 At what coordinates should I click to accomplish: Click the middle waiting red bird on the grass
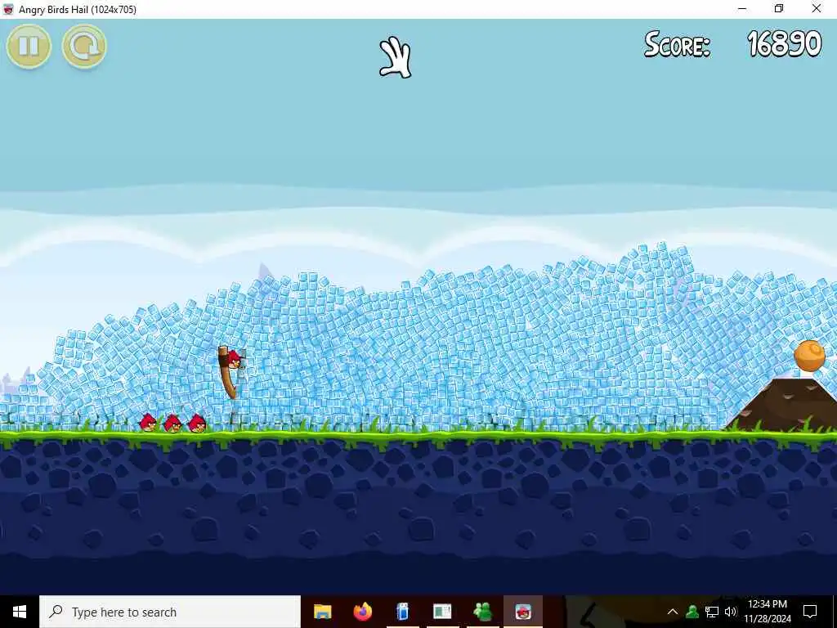[172, 423]
